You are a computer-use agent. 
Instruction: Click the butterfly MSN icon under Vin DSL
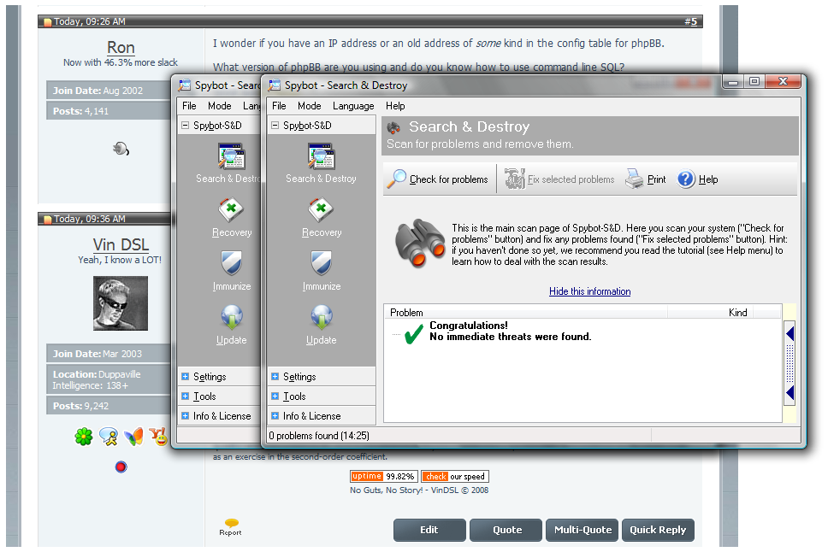[133, 437]
